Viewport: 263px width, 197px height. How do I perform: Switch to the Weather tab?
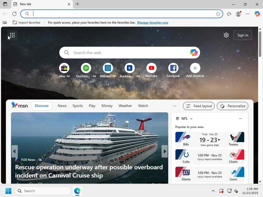(125, 106)
